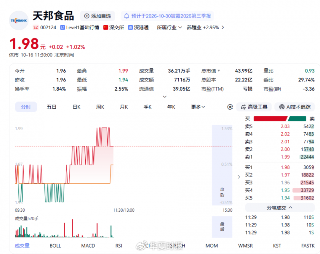This screenshot has height=254, width=320.
Task: Click the buy/sell ratio bar
Action: coord(280,119)
